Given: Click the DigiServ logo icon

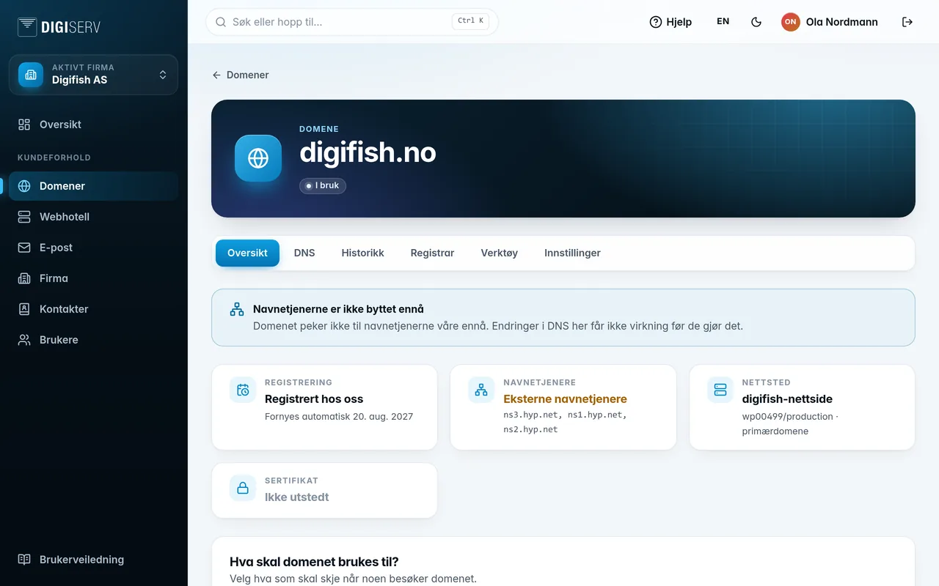Looking at the screenshot, I should [27, 27].
